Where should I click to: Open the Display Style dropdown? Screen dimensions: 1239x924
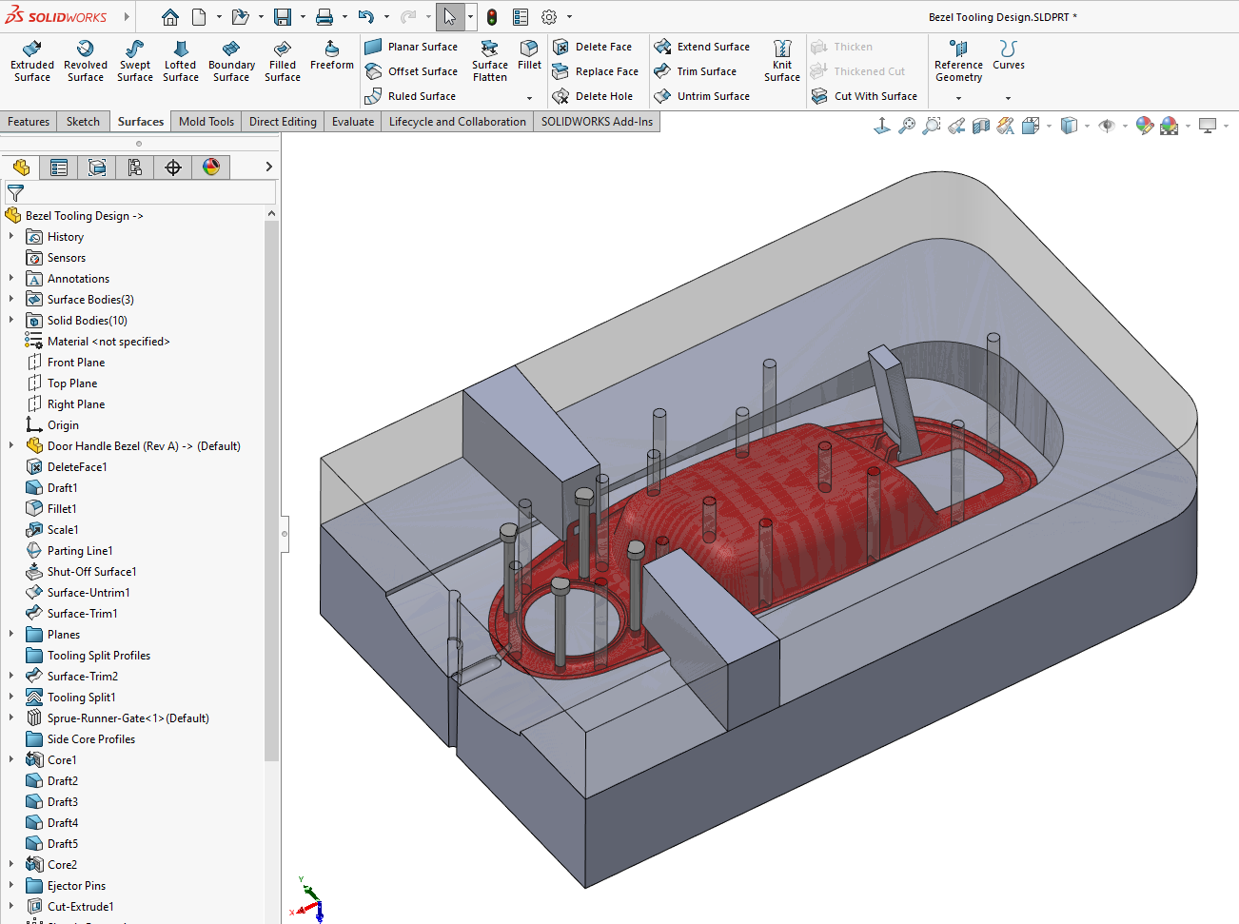click(1087, 125)
